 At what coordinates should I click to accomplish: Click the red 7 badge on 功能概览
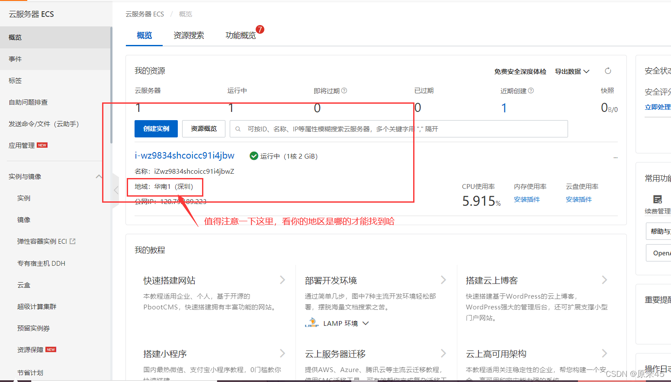[260, 29]
